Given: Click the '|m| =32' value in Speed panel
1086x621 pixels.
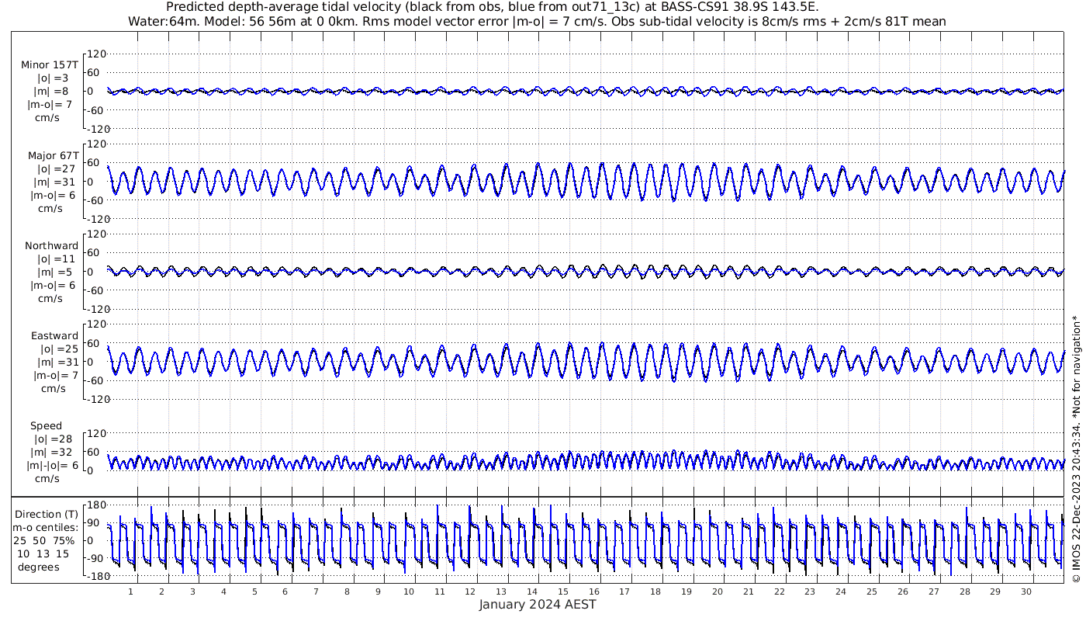Looking at the screenshot, I should pos(53,452).
